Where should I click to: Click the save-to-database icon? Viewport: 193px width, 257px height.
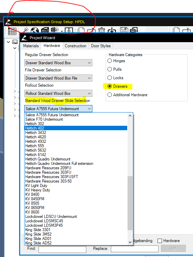(134, 30)
